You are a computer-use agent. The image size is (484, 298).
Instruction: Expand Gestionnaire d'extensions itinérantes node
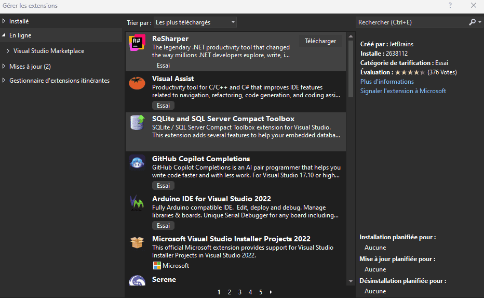click(4, 81)
